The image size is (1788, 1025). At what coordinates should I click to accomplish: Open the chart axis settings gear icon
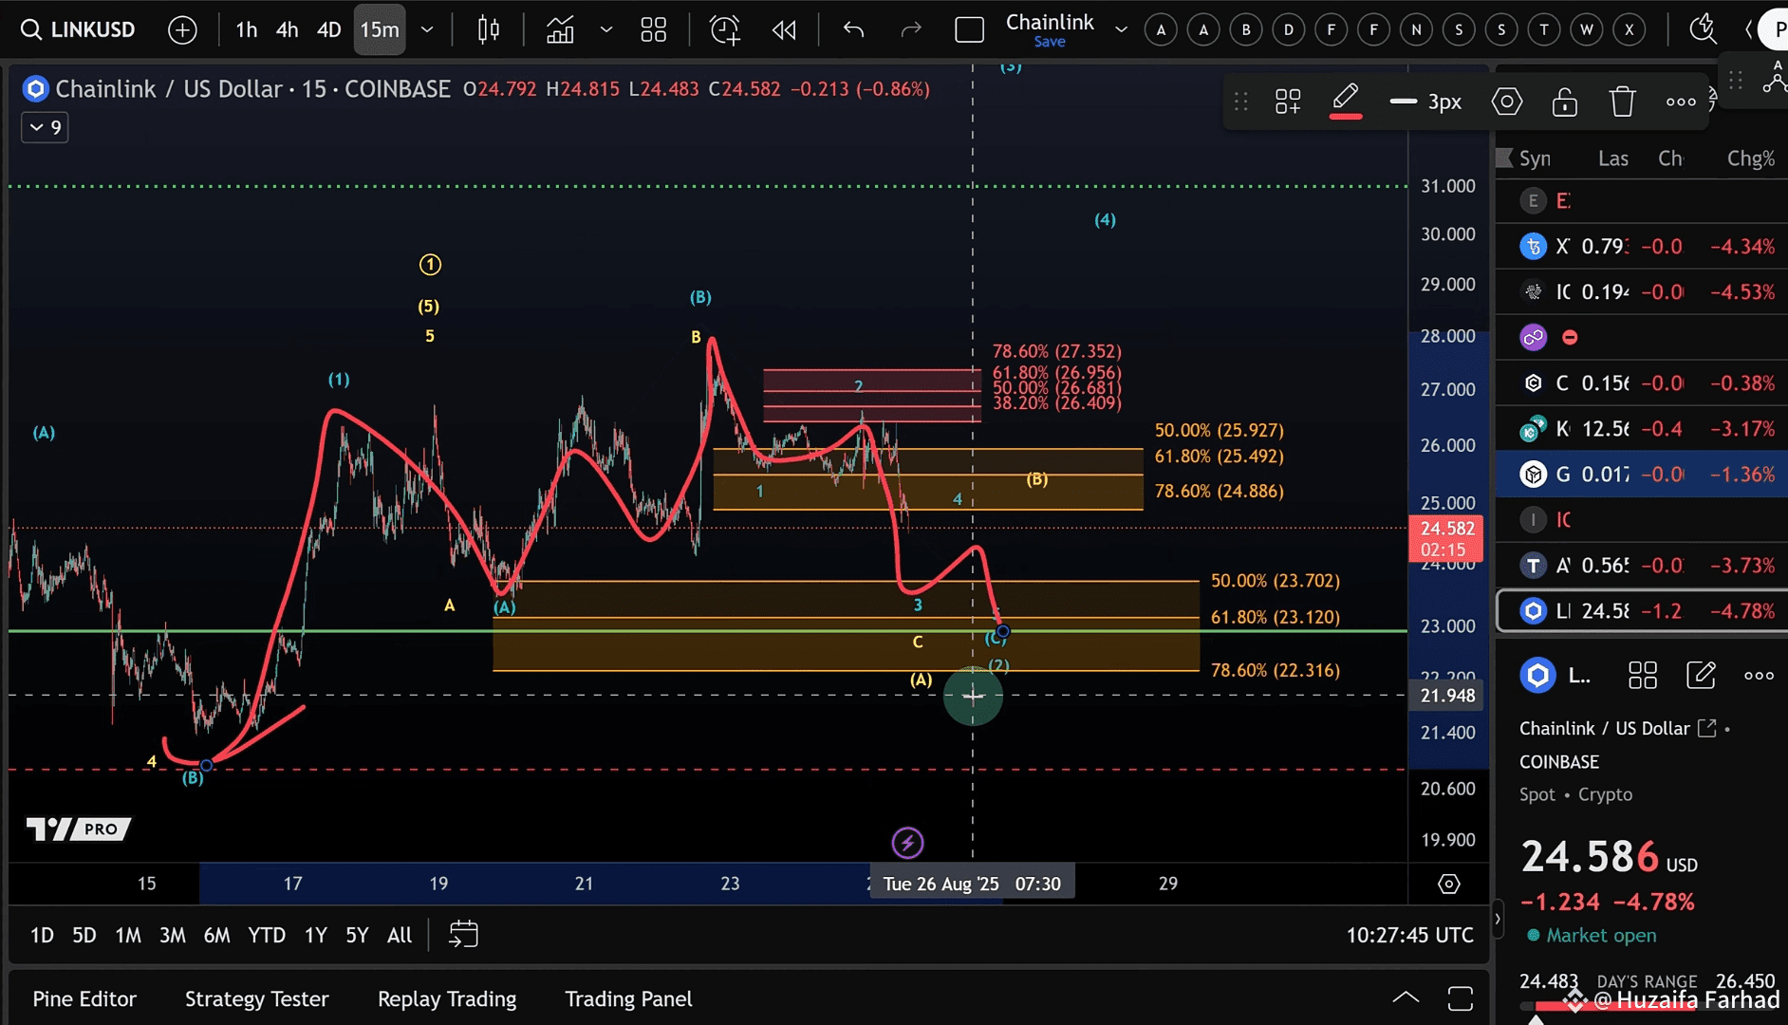1448,885
